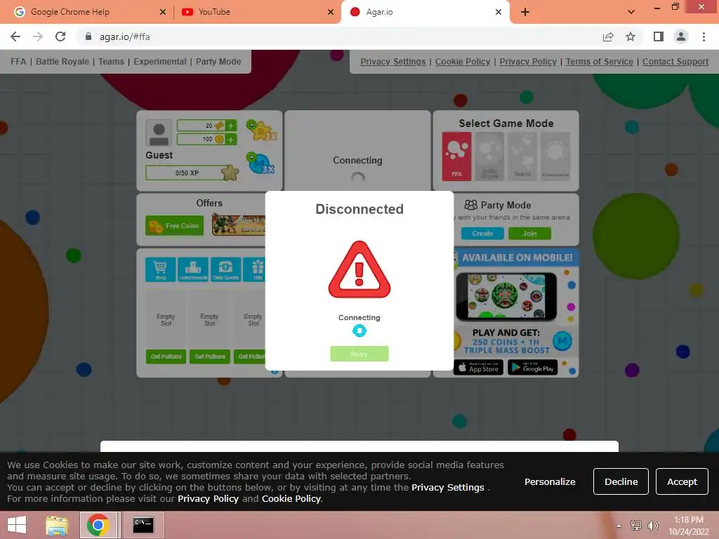This screenshot has width=719, height=539.
Task: Open the browser side panel icon
Action: pos(659,36)
